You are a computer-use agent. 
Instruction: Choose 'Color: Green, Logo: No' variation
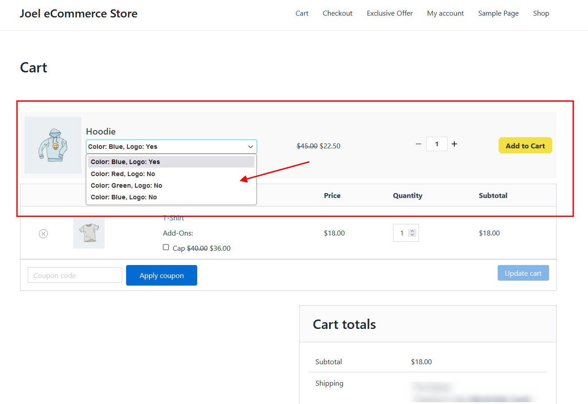coord(127,185)
